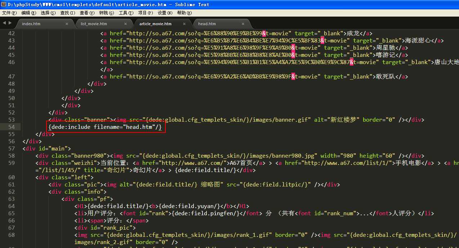Click the div class="left" tag
Screen dimensions: 459x248
[x=64, y=177]
